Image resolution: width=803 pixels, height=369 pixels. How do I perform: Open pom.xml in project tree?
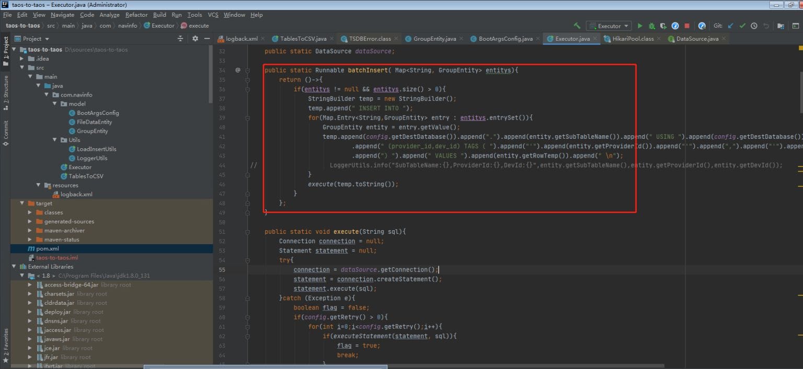pos(47,248)
